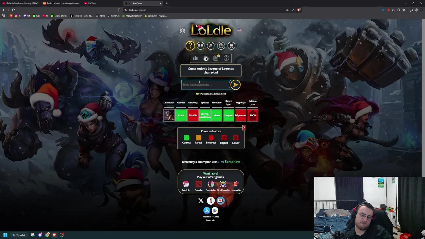Open Filman.cc bookmark
Screen dimensions: 425x239
click(x=113, y=16)
